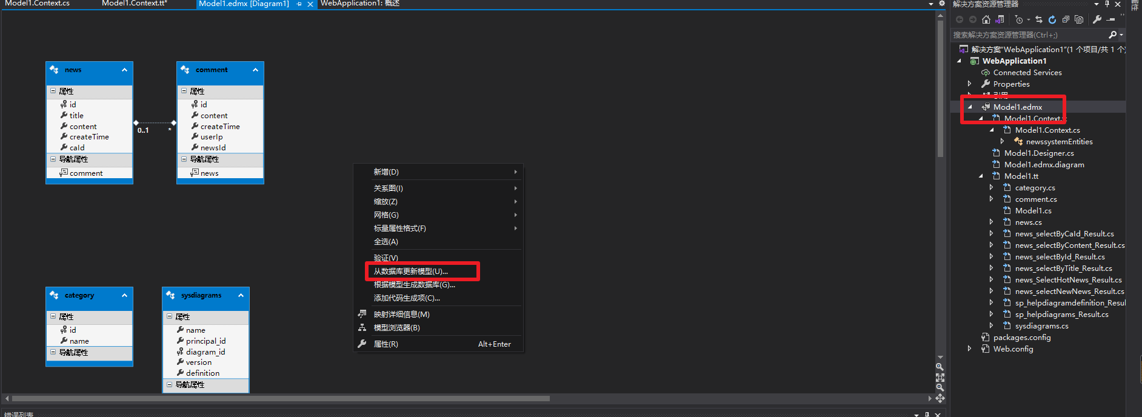Viewport: 1142px width, 417px height.
Task: Select Model1.edmx.diagram file
Action: tap(1044, 165)
